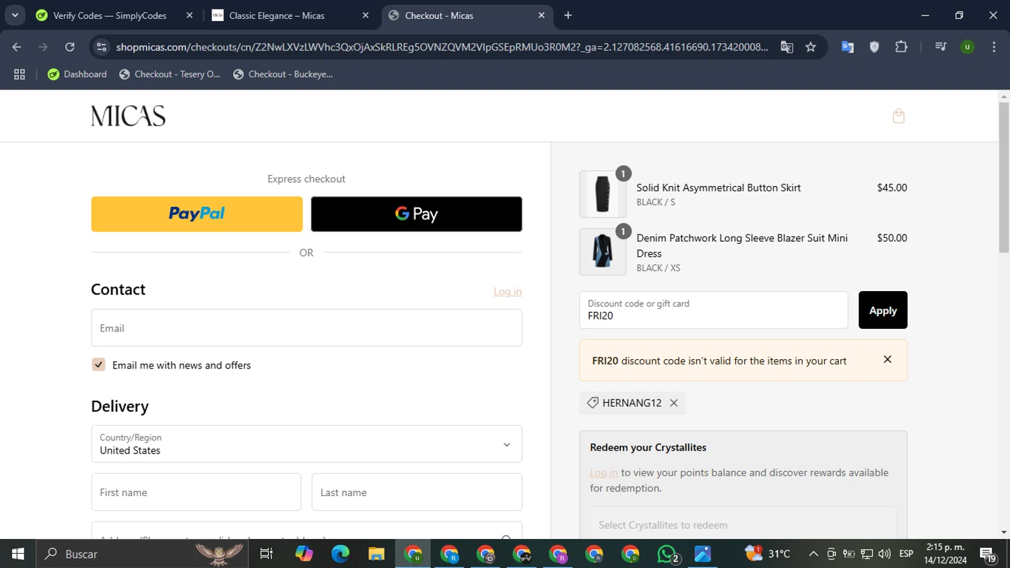Screen dimensions: 1010x568
Task: Click the browser address bar URL
Action: click(x=442, y=46)
